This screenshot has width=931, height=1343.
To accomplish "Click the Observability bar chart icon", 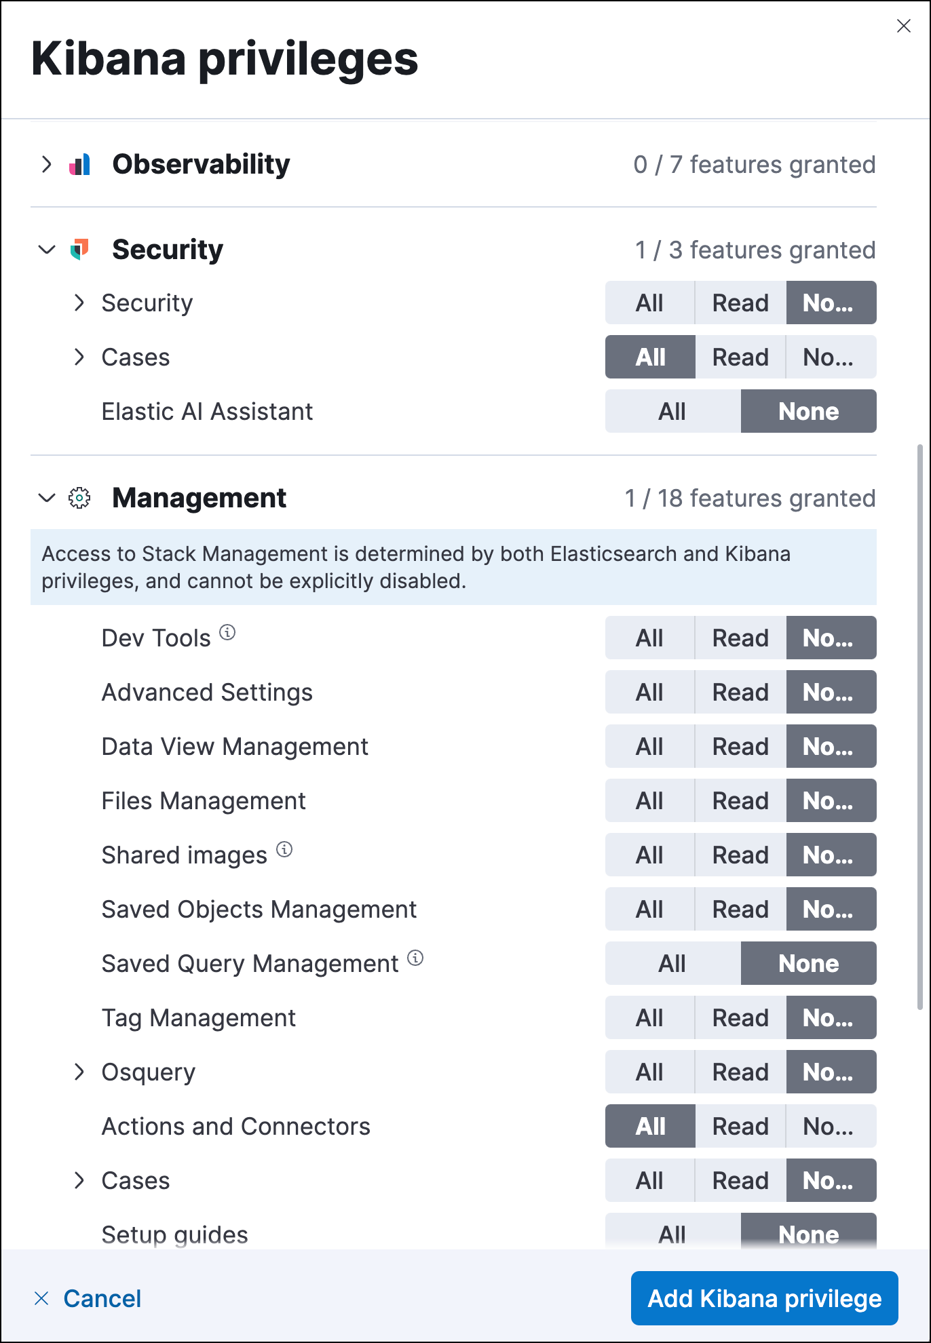I will [x=79, y=164].
